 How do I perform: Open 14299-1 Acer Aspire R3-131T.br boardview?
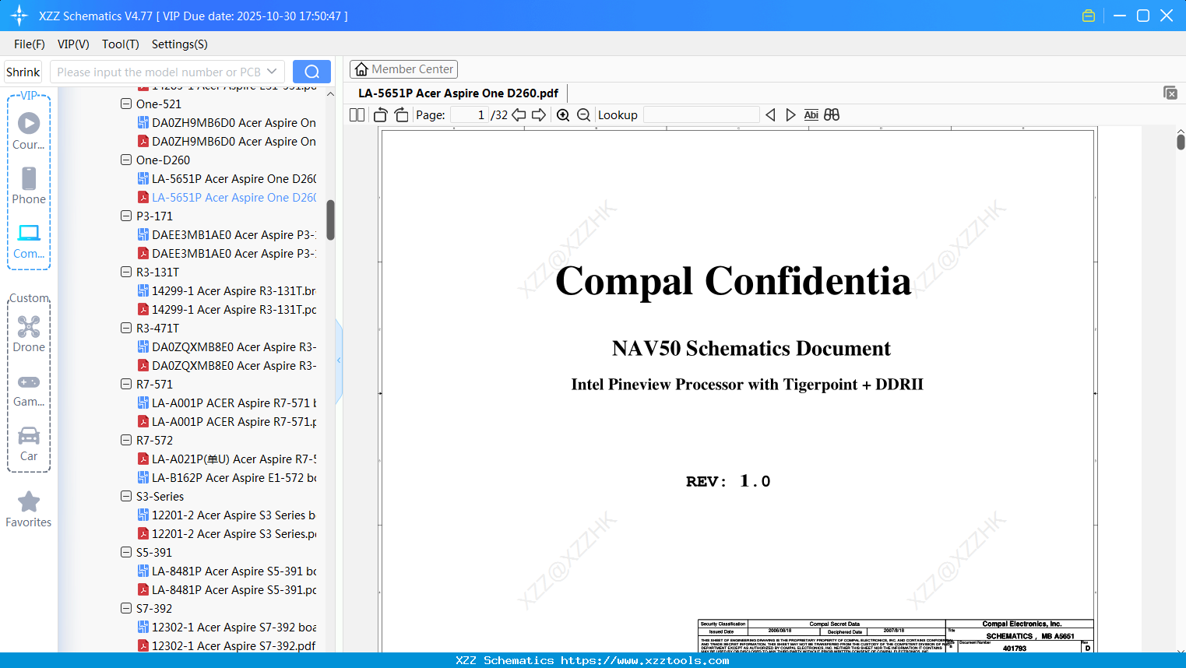[227, 291]
